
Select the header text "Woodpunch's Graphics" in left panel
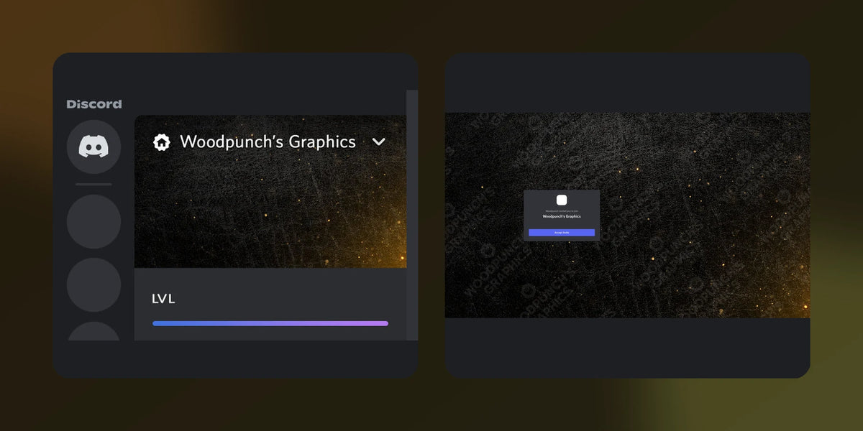[268, 142]
